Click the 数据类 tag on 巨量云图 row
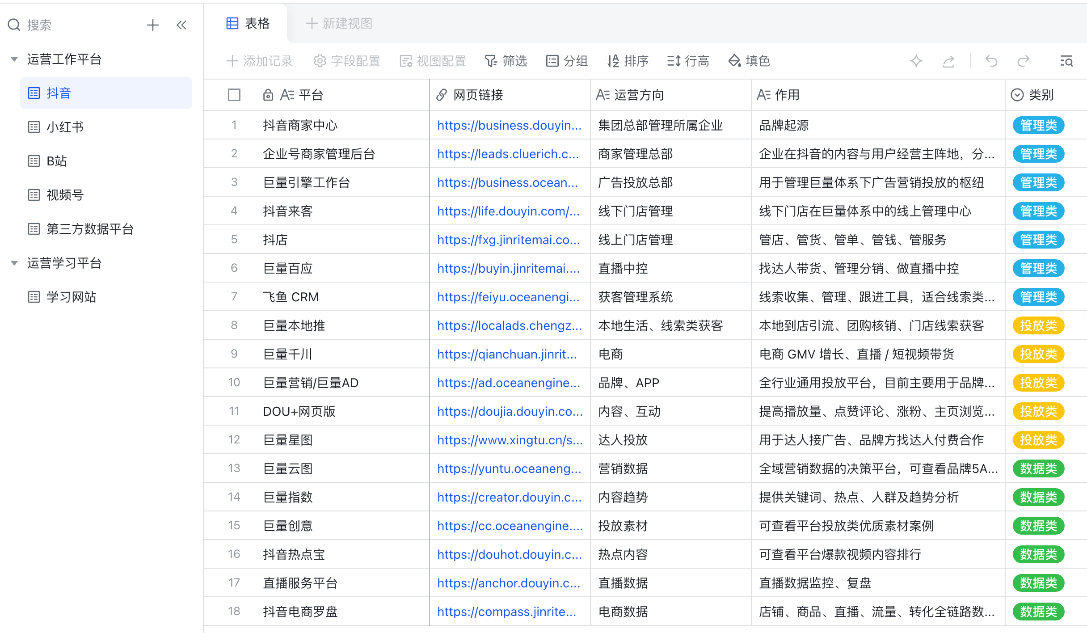 click(x=1039, y=468)
